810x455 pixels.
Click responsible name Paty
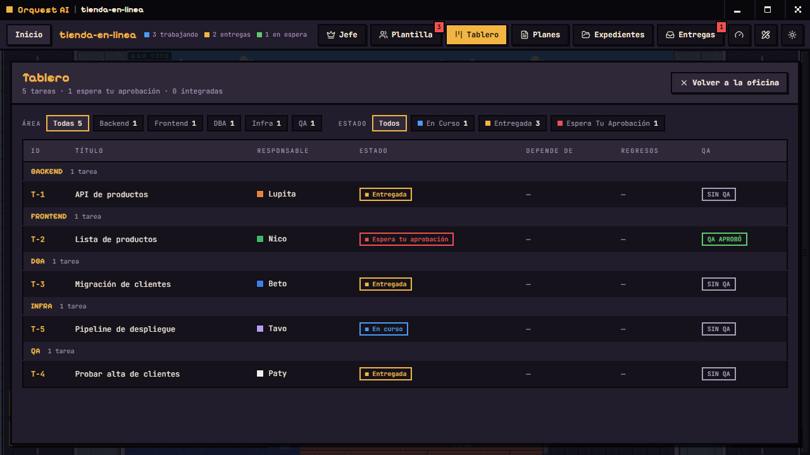tap(277, 373)
